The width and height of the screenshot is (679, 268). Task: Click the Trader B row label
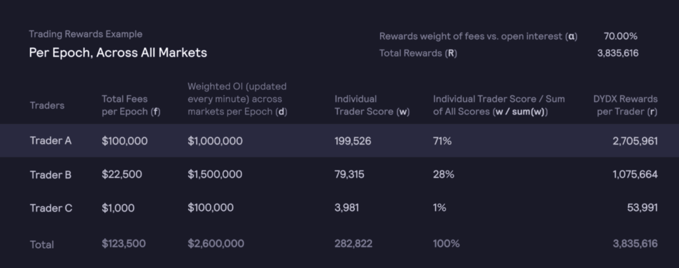click(x=50, y=174)
